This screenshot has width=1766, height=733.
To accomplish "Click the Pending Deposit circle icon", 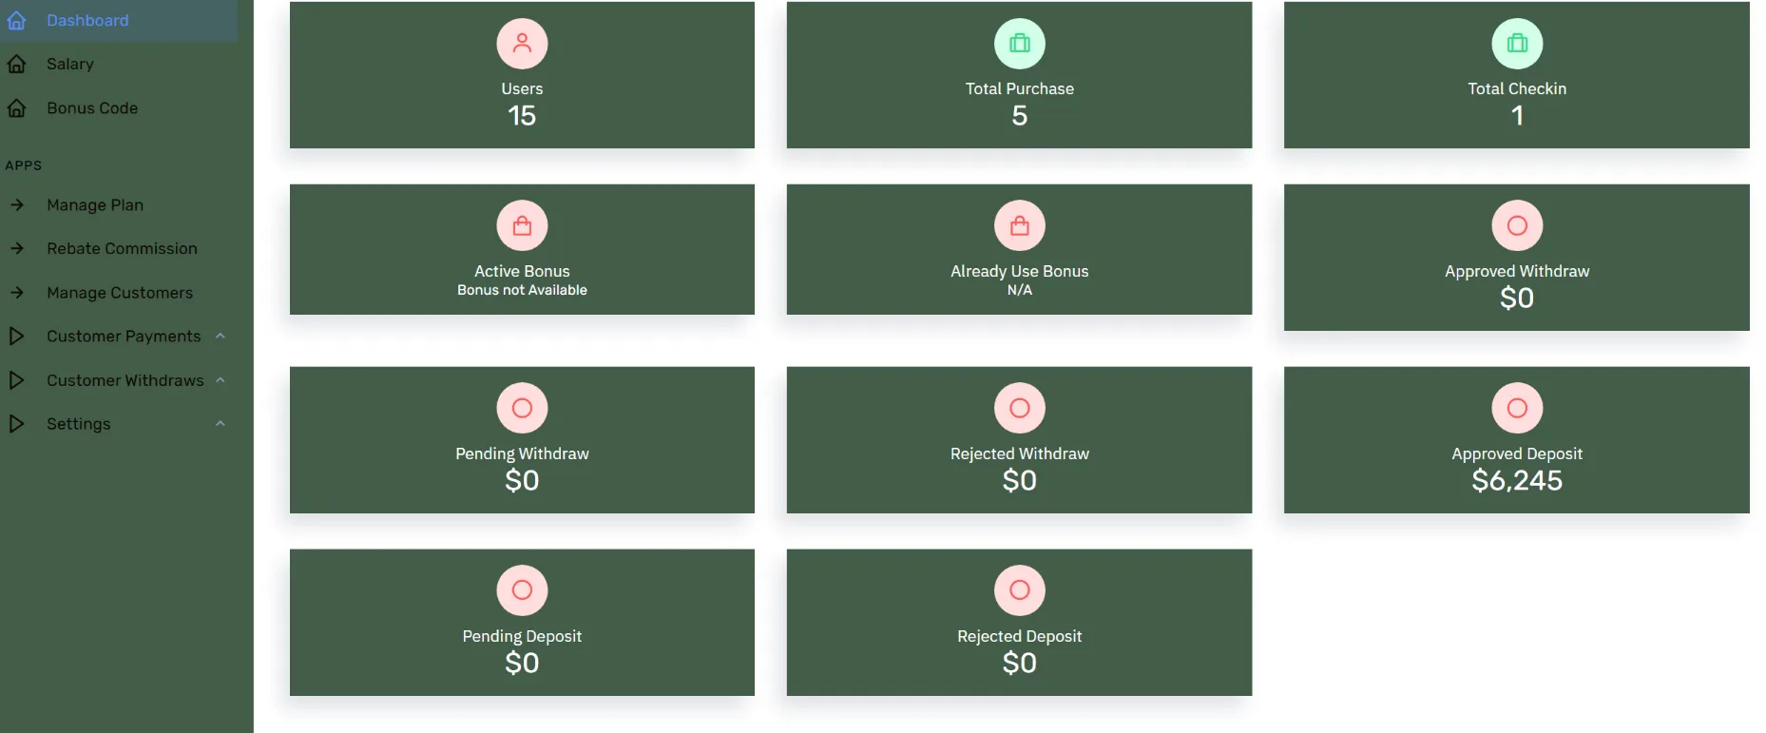I will coord(522,591).
